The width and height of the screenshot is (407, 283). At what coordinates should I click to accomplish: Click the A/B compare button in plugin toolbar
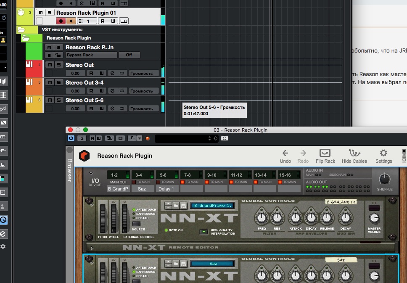(109, 138)
